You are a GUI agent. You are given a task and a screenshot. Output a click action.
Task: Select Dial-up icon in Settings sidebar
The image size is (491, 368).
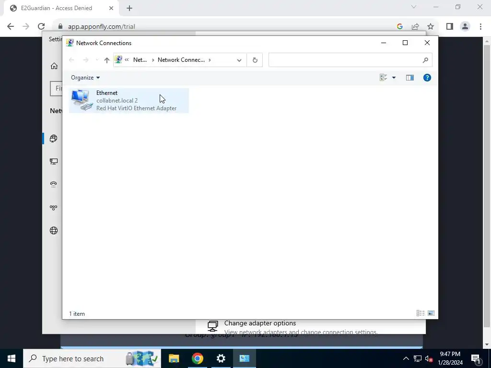[x=54, y=184]
